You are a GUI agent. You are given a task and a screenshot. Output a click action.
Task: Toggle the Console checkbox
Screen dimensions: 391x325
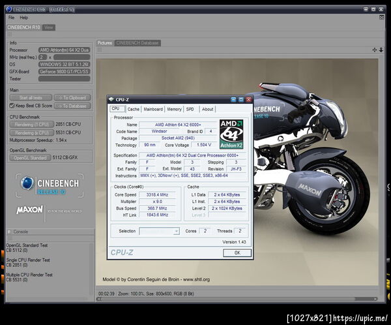[x=9, y=232]
